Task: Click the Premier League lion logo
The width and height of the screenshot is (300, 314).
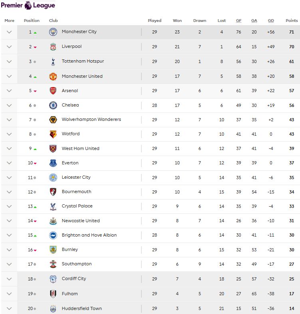Action: click(x=28, y=6)
